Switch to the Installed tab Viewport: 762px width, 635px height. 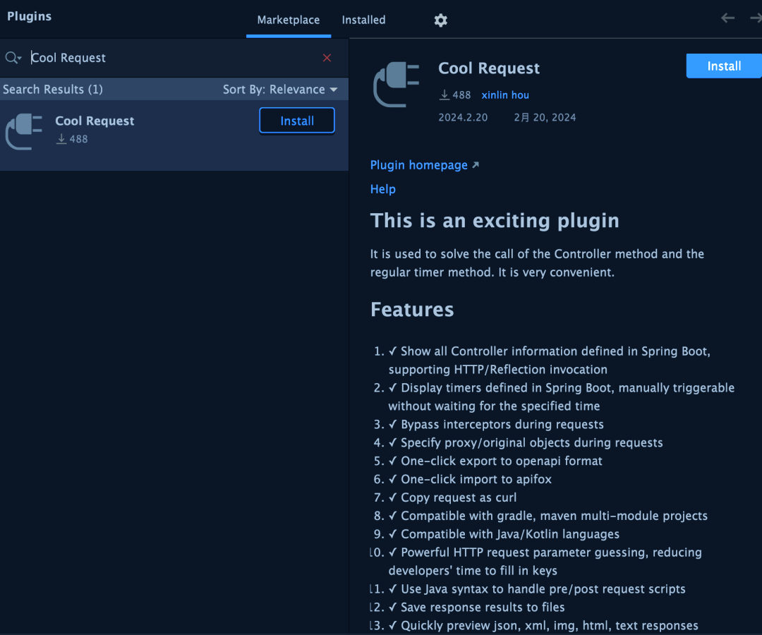[x=363, y=20]
